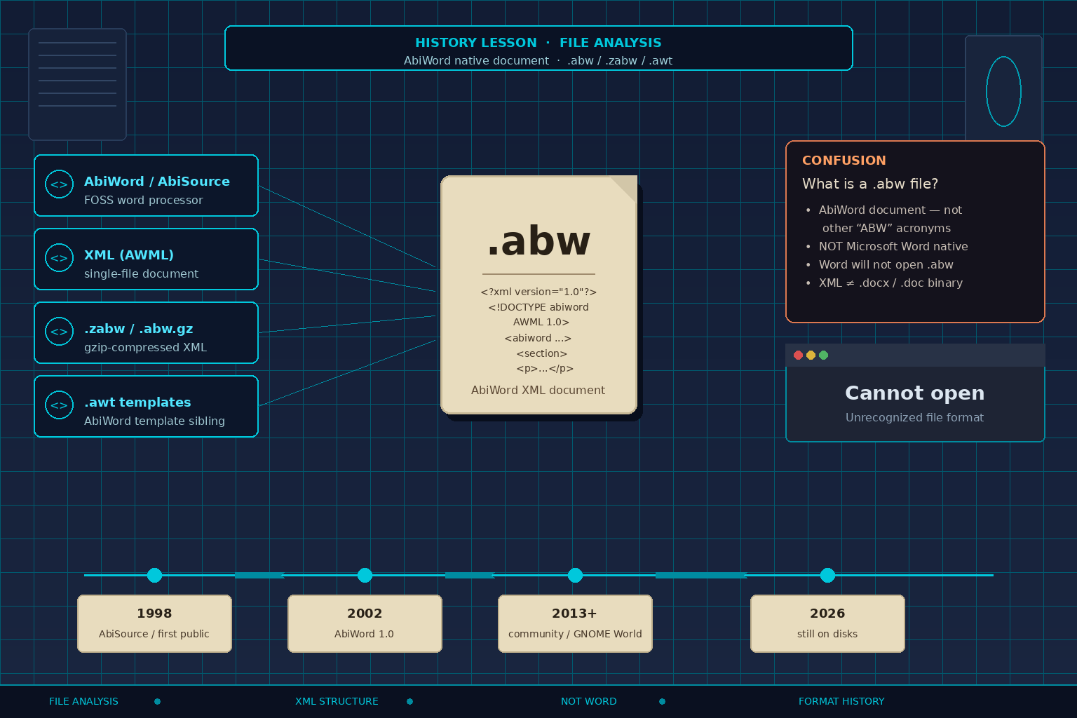Jump to the 2026 timeline marker dot
This screenshot has height=718, width=1077.
pos(827,575)
